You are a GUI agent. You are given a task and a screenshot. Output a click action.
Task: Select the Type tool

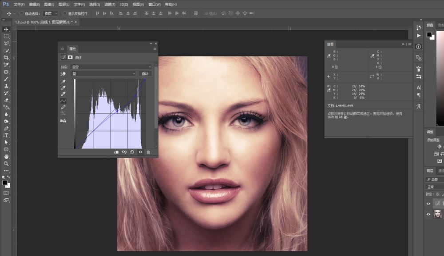pyautogui.click(x=6, y=136)
